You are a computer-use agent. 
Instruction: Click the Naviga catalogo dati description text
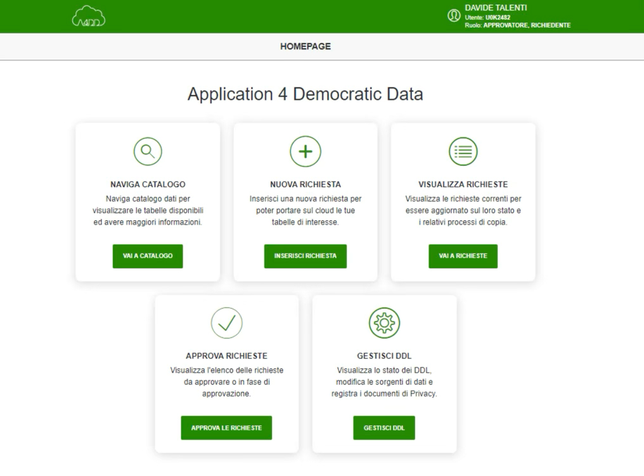pos(148,210)
